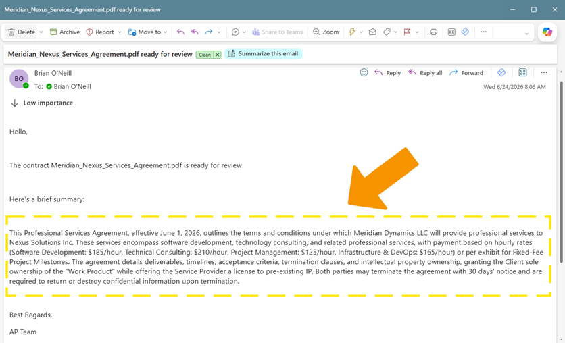
Task: Expand the Flag options dropdown chevron
Action: point(417,32)
